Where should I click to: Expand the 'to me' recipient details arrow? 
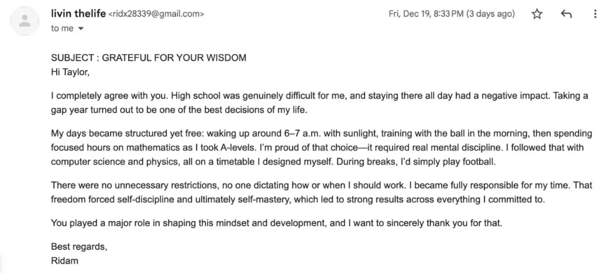(x=81, y=29)
